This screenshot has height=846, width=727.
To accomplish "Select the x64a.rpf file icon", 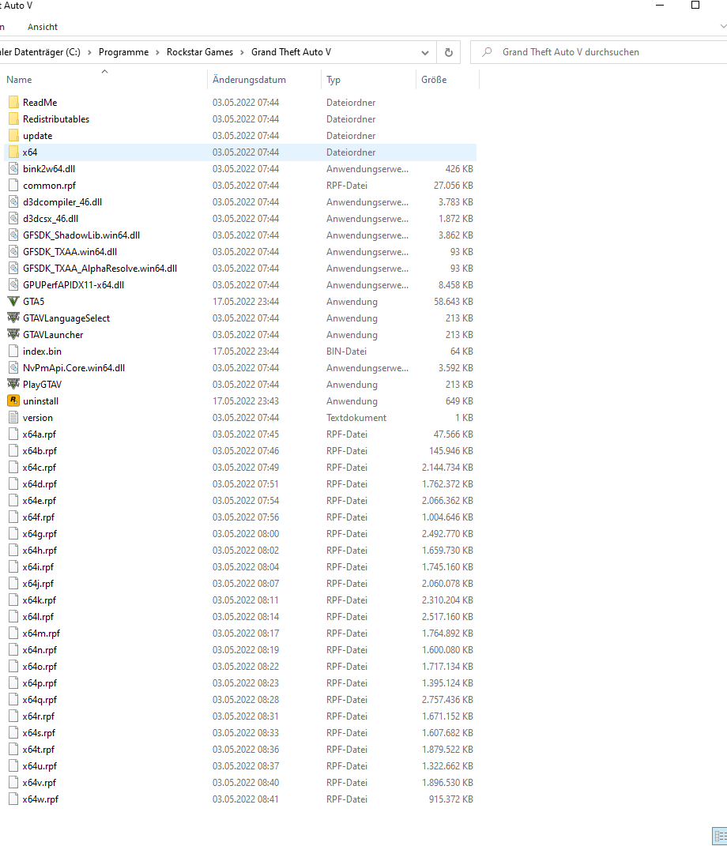I will click(13, 434).
